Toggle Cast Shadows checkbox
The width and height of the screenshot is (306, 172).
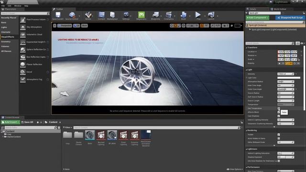pyautogui.click(x=279, y=116)
